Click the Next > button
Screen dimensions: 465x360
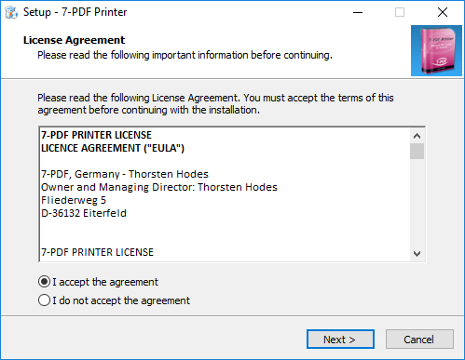340,340
